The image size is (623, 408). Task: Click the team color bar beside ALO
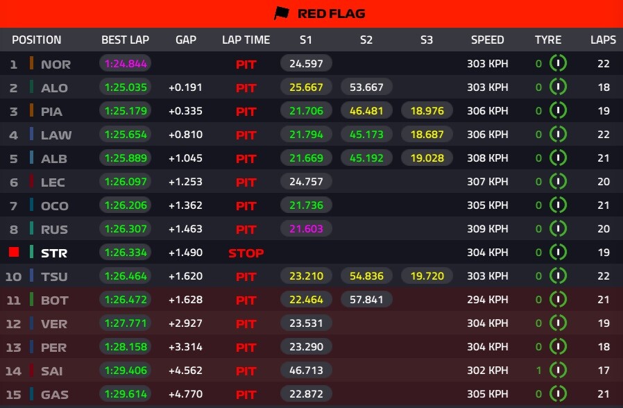point(31,87)
